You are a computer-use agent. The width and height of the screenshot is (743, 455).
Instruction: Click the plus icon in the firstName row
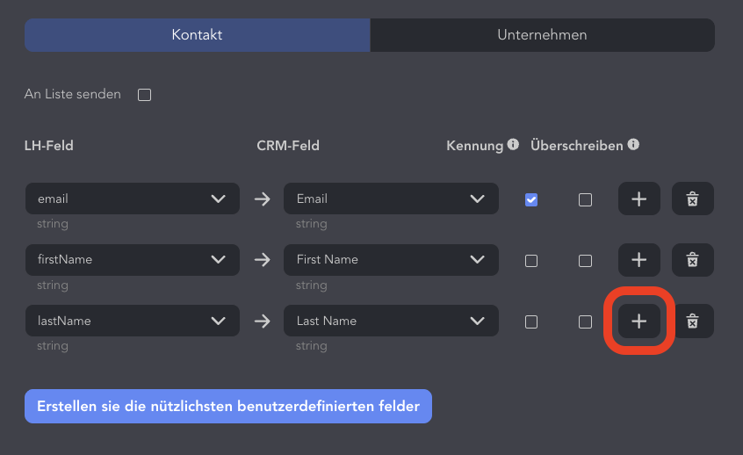click(x=638, y=260)
